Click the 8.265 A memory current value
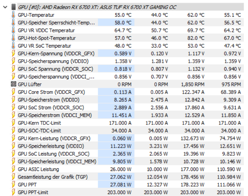Viewport: 248px width, 196px height. point(123,100)
